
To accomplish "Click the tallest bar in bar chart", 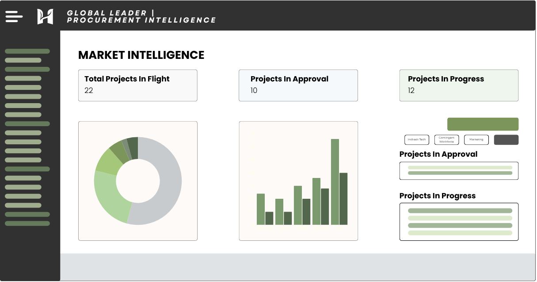I will [335, 182].
